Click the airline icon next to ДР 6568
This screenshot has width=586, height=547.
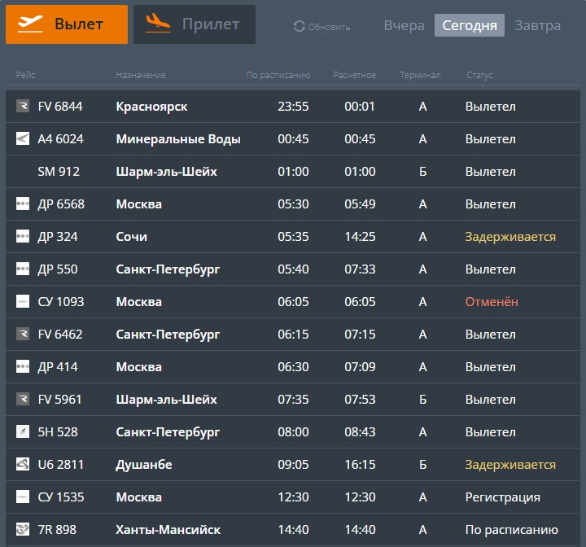click(23, 204)
